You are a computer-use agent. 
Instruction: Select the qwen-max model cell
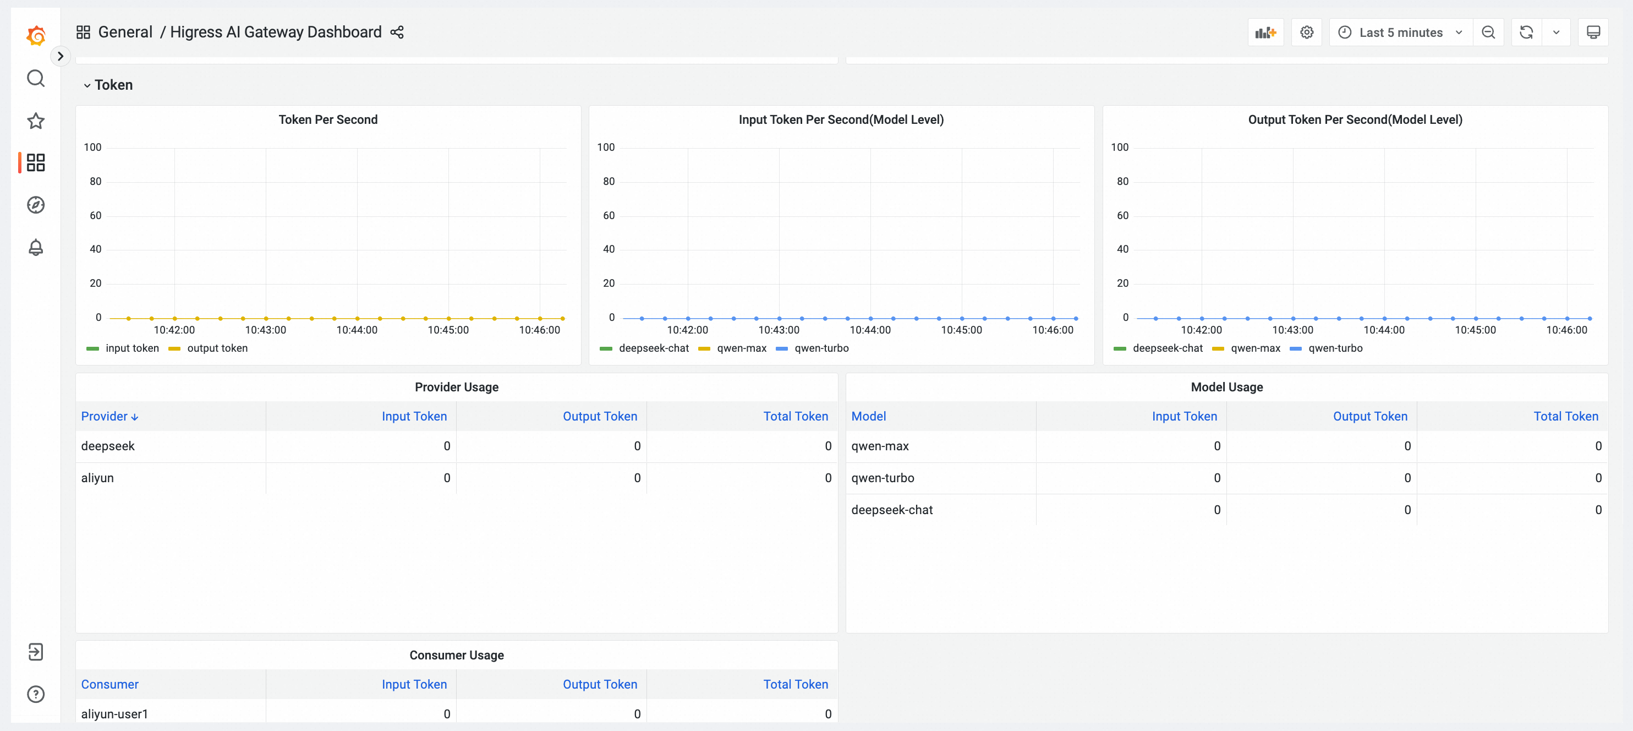941,446
